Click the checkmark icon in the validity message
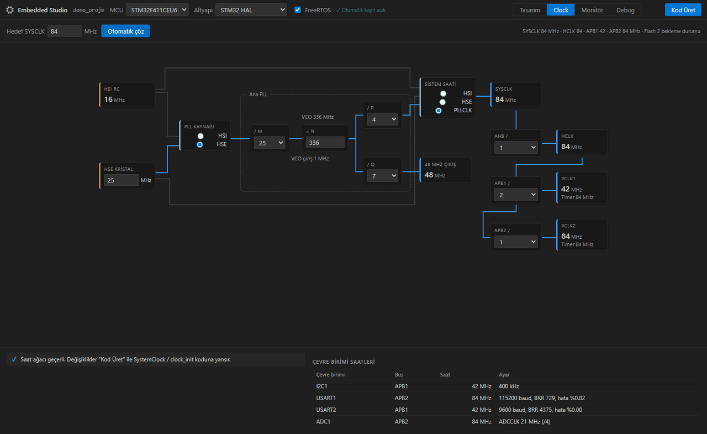The image size is (707, 434). tap(14, 359)
